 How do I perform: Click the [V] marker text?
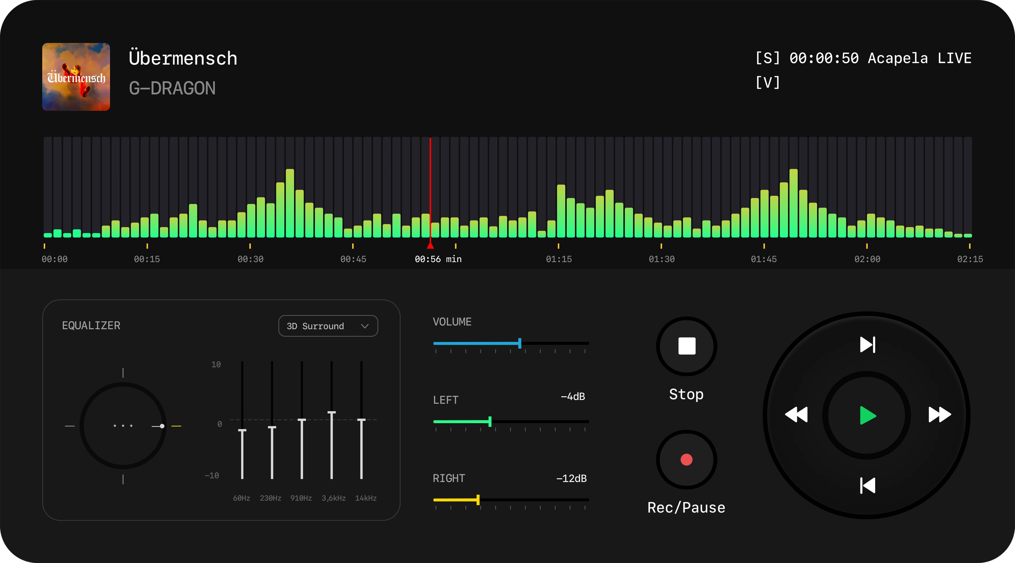click(767, 82)
